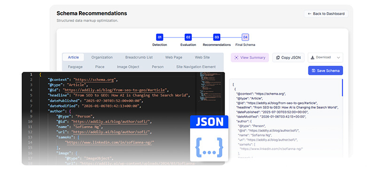Click "name": "Sofianna Ng" in JSON preview
376x175 pixels.
pyautogui.click(x=255, y=135)
